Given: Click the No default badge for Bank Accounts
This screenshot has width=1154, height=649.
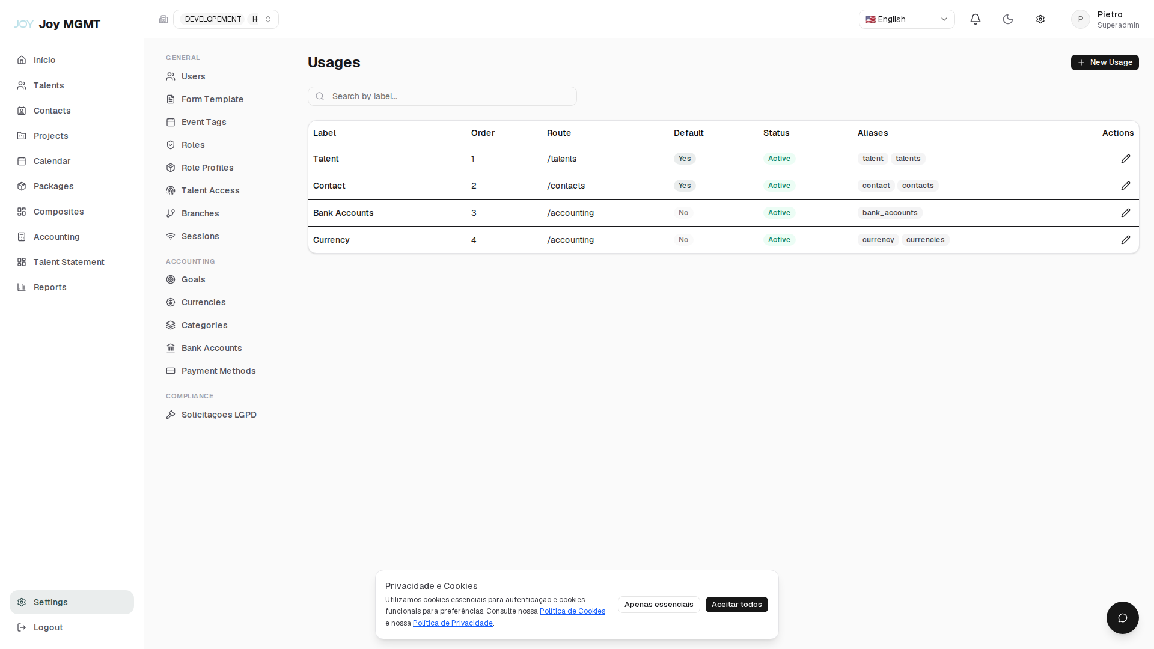Looking at the screenshot, I should pos(683,213).
